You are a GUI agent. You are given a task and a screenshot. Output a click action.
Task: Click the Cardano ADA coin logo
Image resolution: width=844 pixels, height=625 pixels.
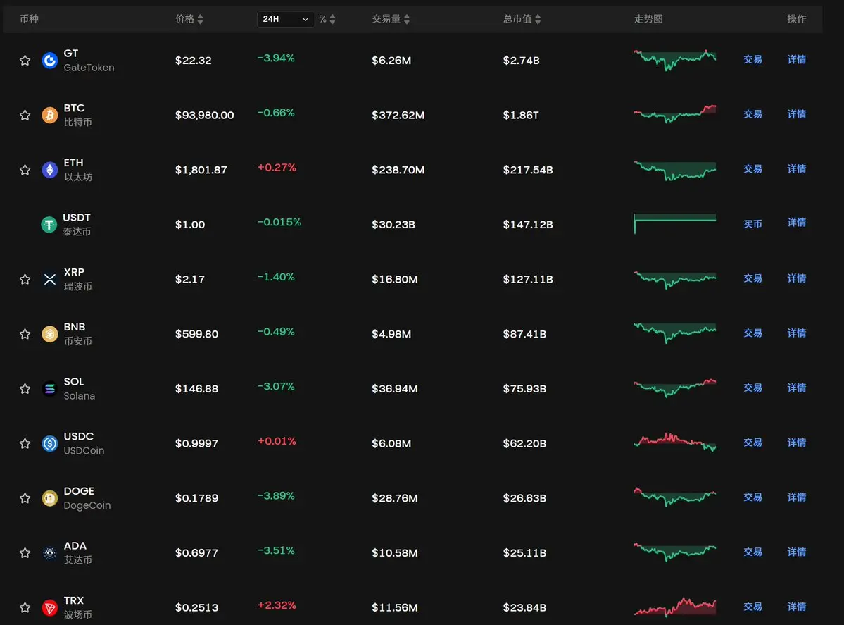pos(49,553)
